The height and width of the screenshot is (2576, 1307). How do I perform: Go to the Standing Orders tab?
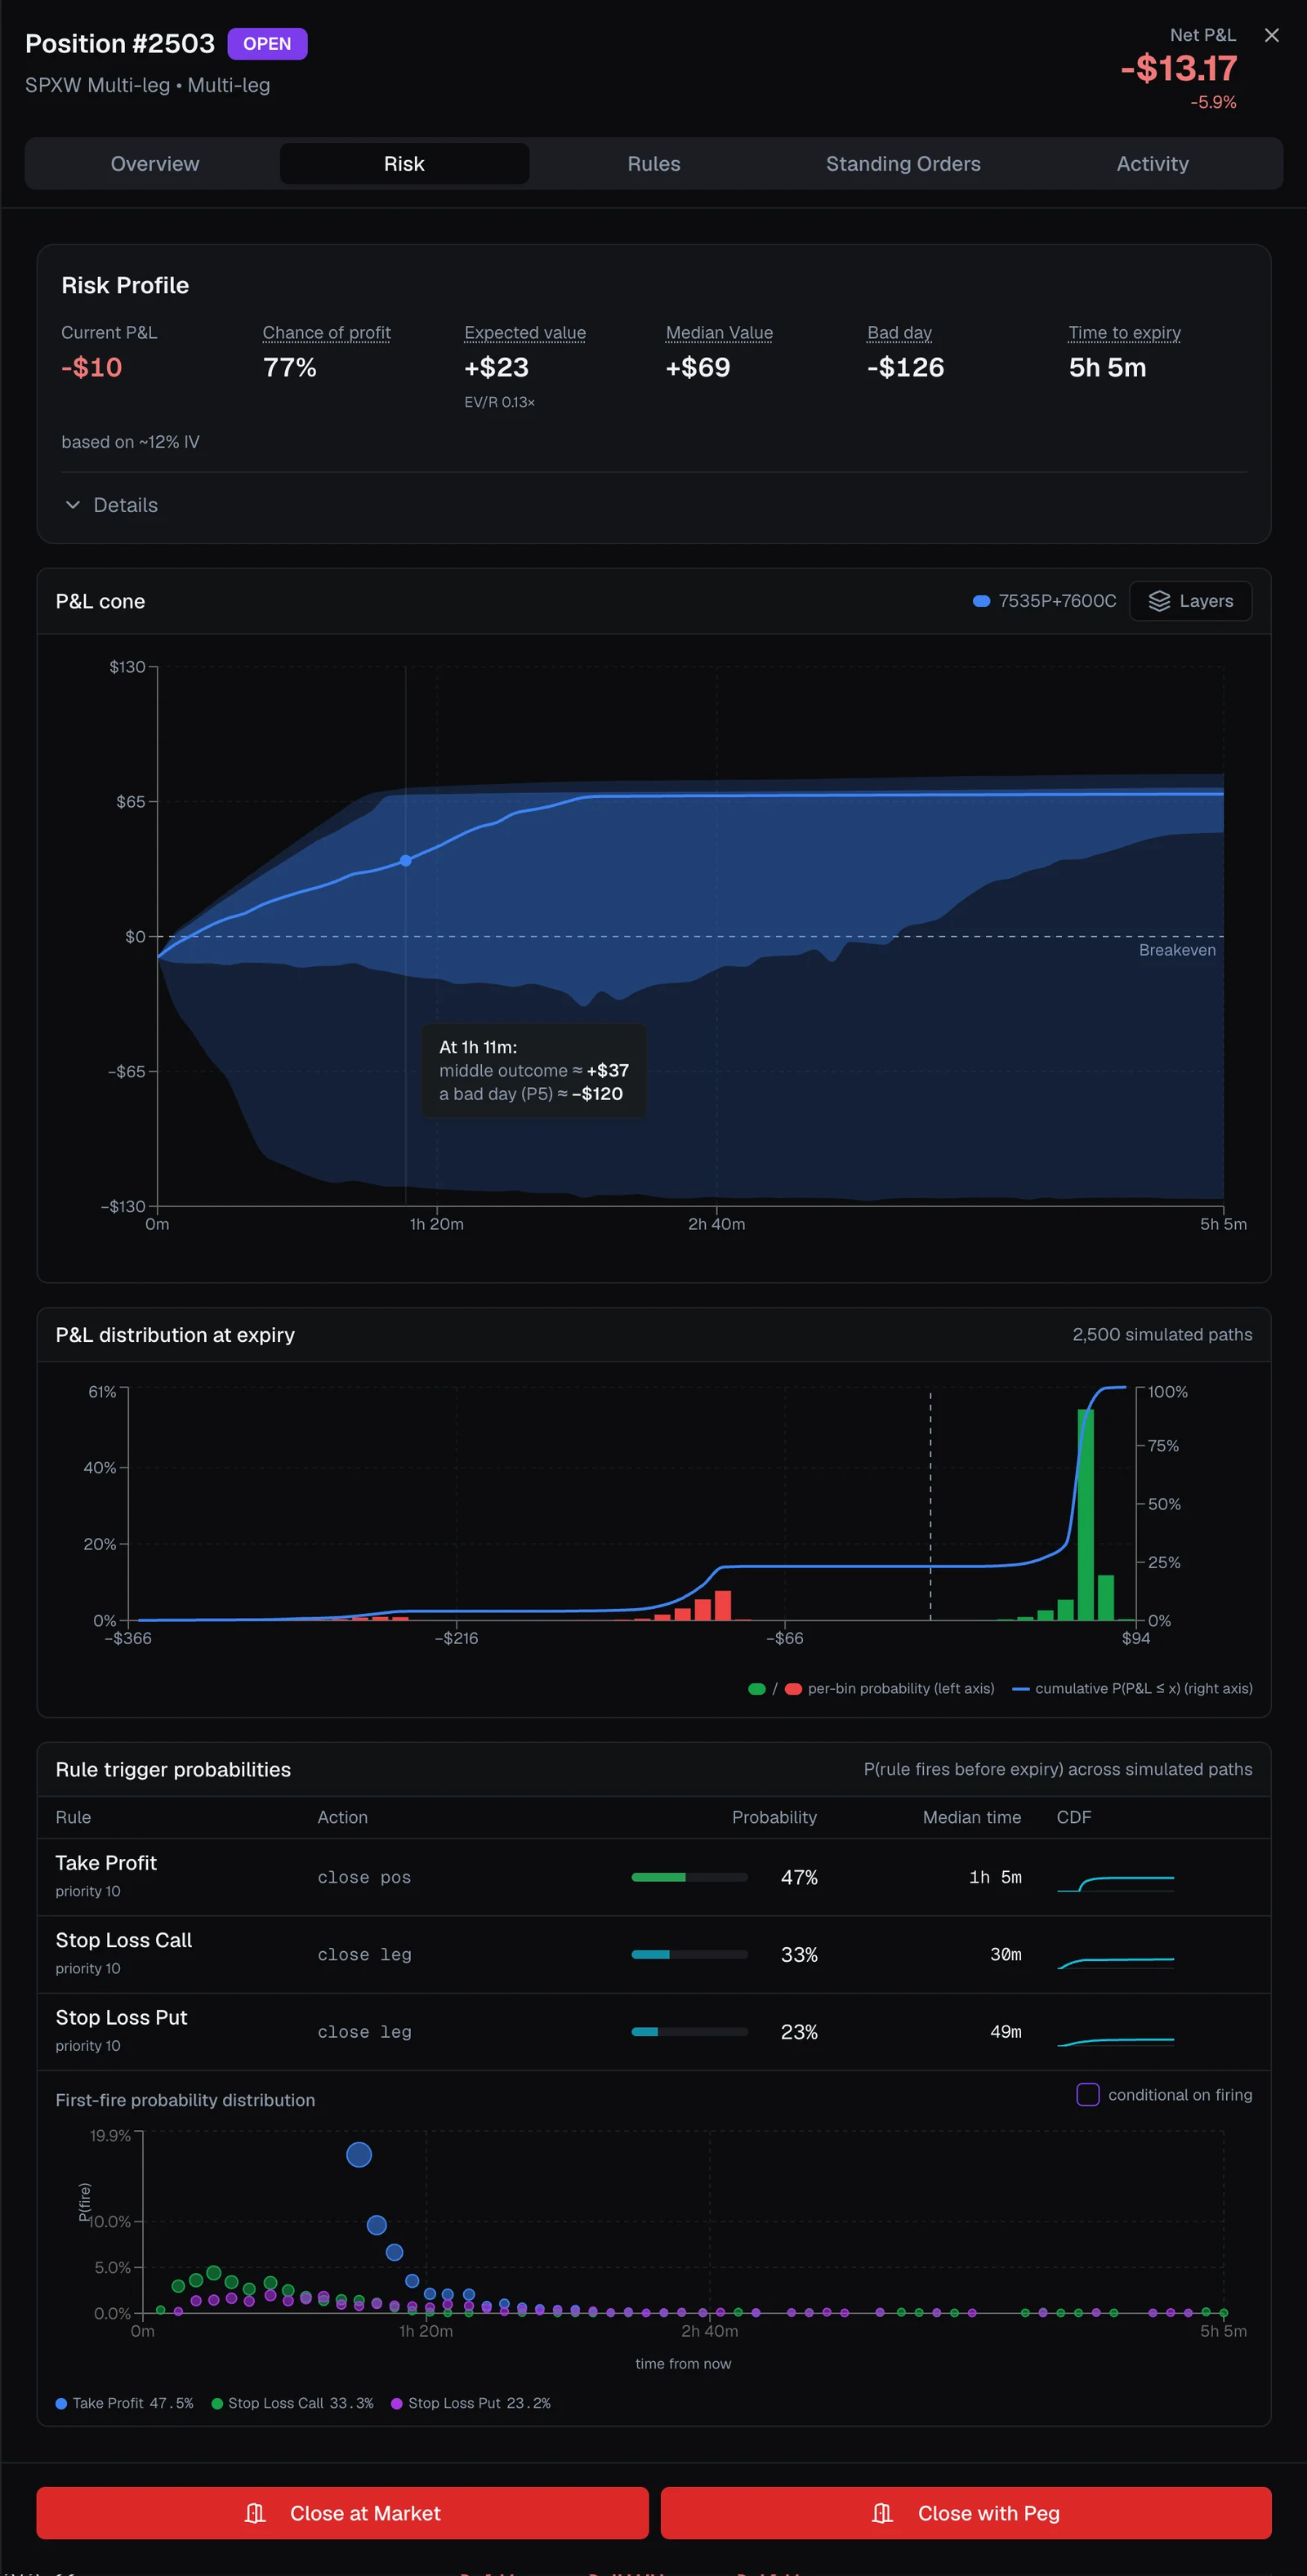tap(903, 164)
